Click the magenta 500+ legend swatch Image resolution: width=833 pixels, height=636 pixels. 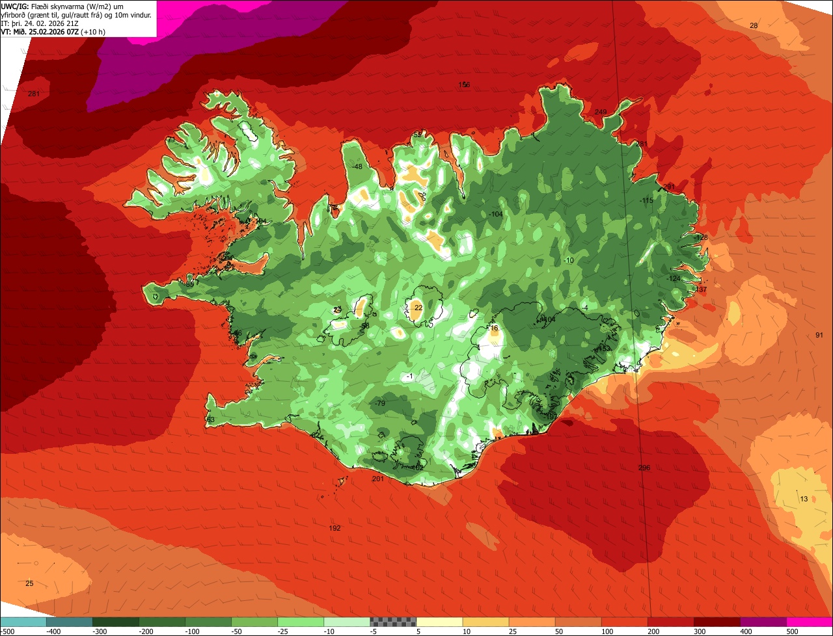click(810, 622)
